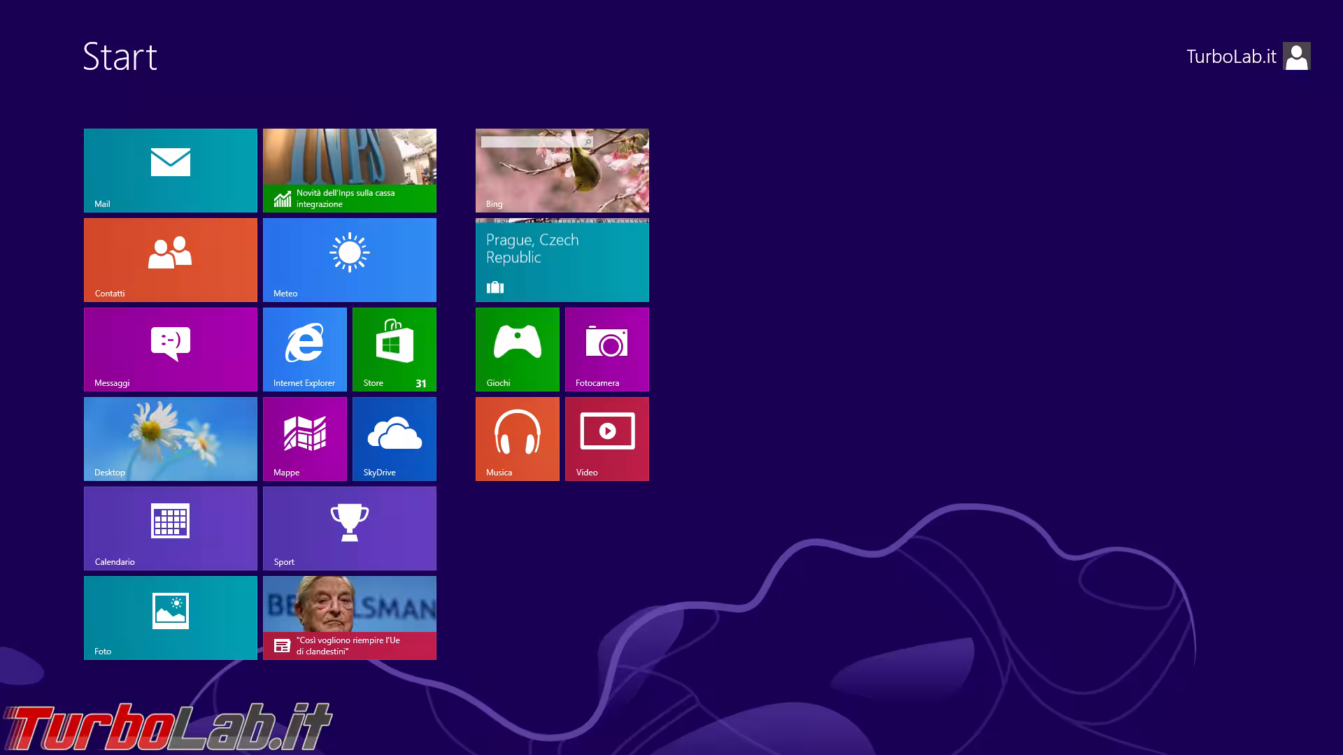This screenshot has height=755, width=1343.
Task: Open the Foto app
Action: click(170, 617)
